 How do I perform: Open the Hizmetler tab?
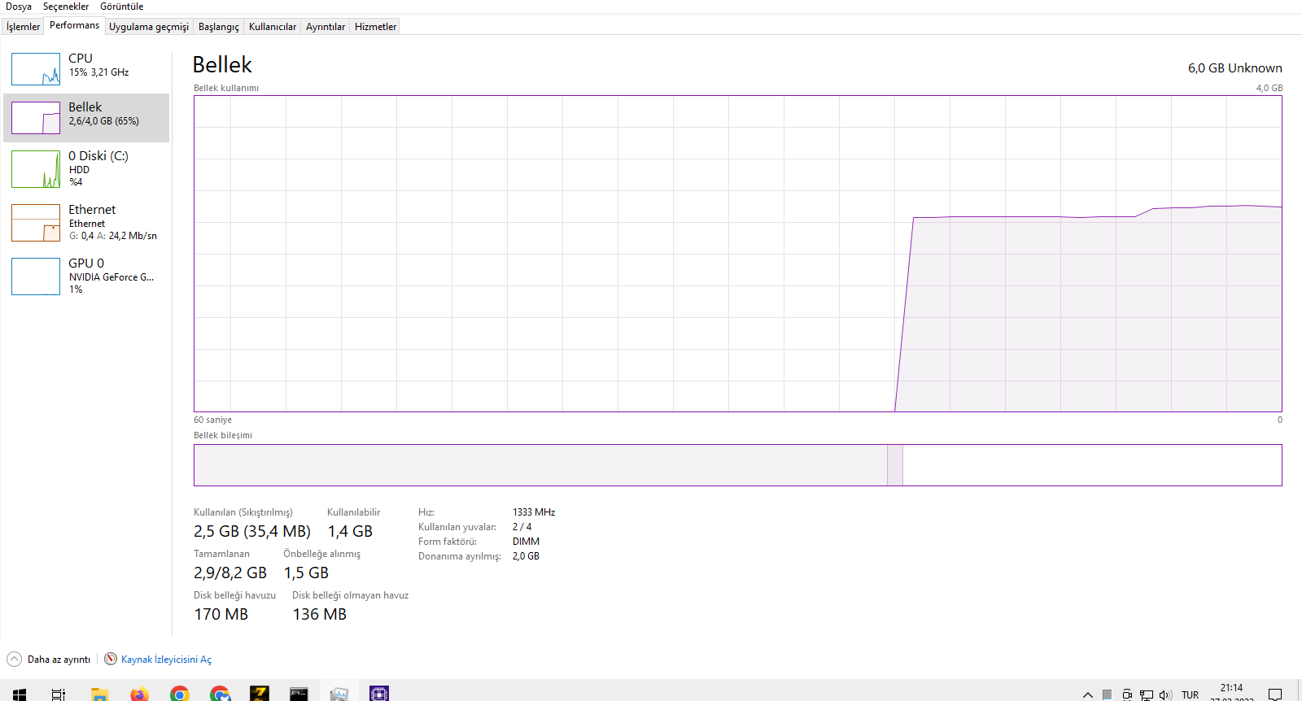pos(376,27)
